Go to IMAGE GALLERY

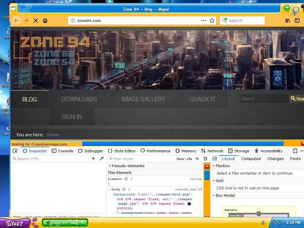[x=143, y=99]
